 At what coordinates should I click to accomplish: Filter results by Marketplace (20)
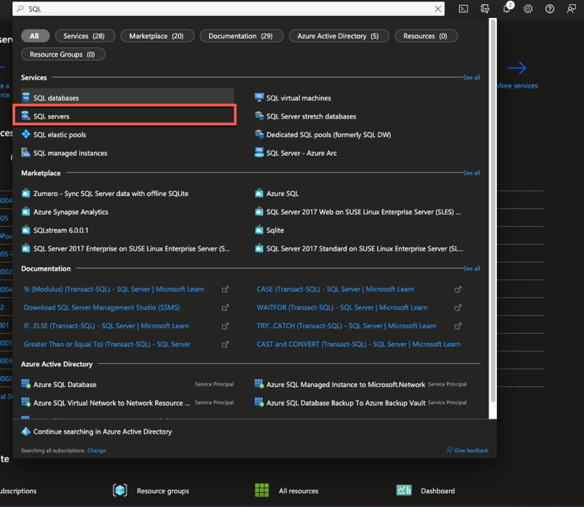click(157, 35)
